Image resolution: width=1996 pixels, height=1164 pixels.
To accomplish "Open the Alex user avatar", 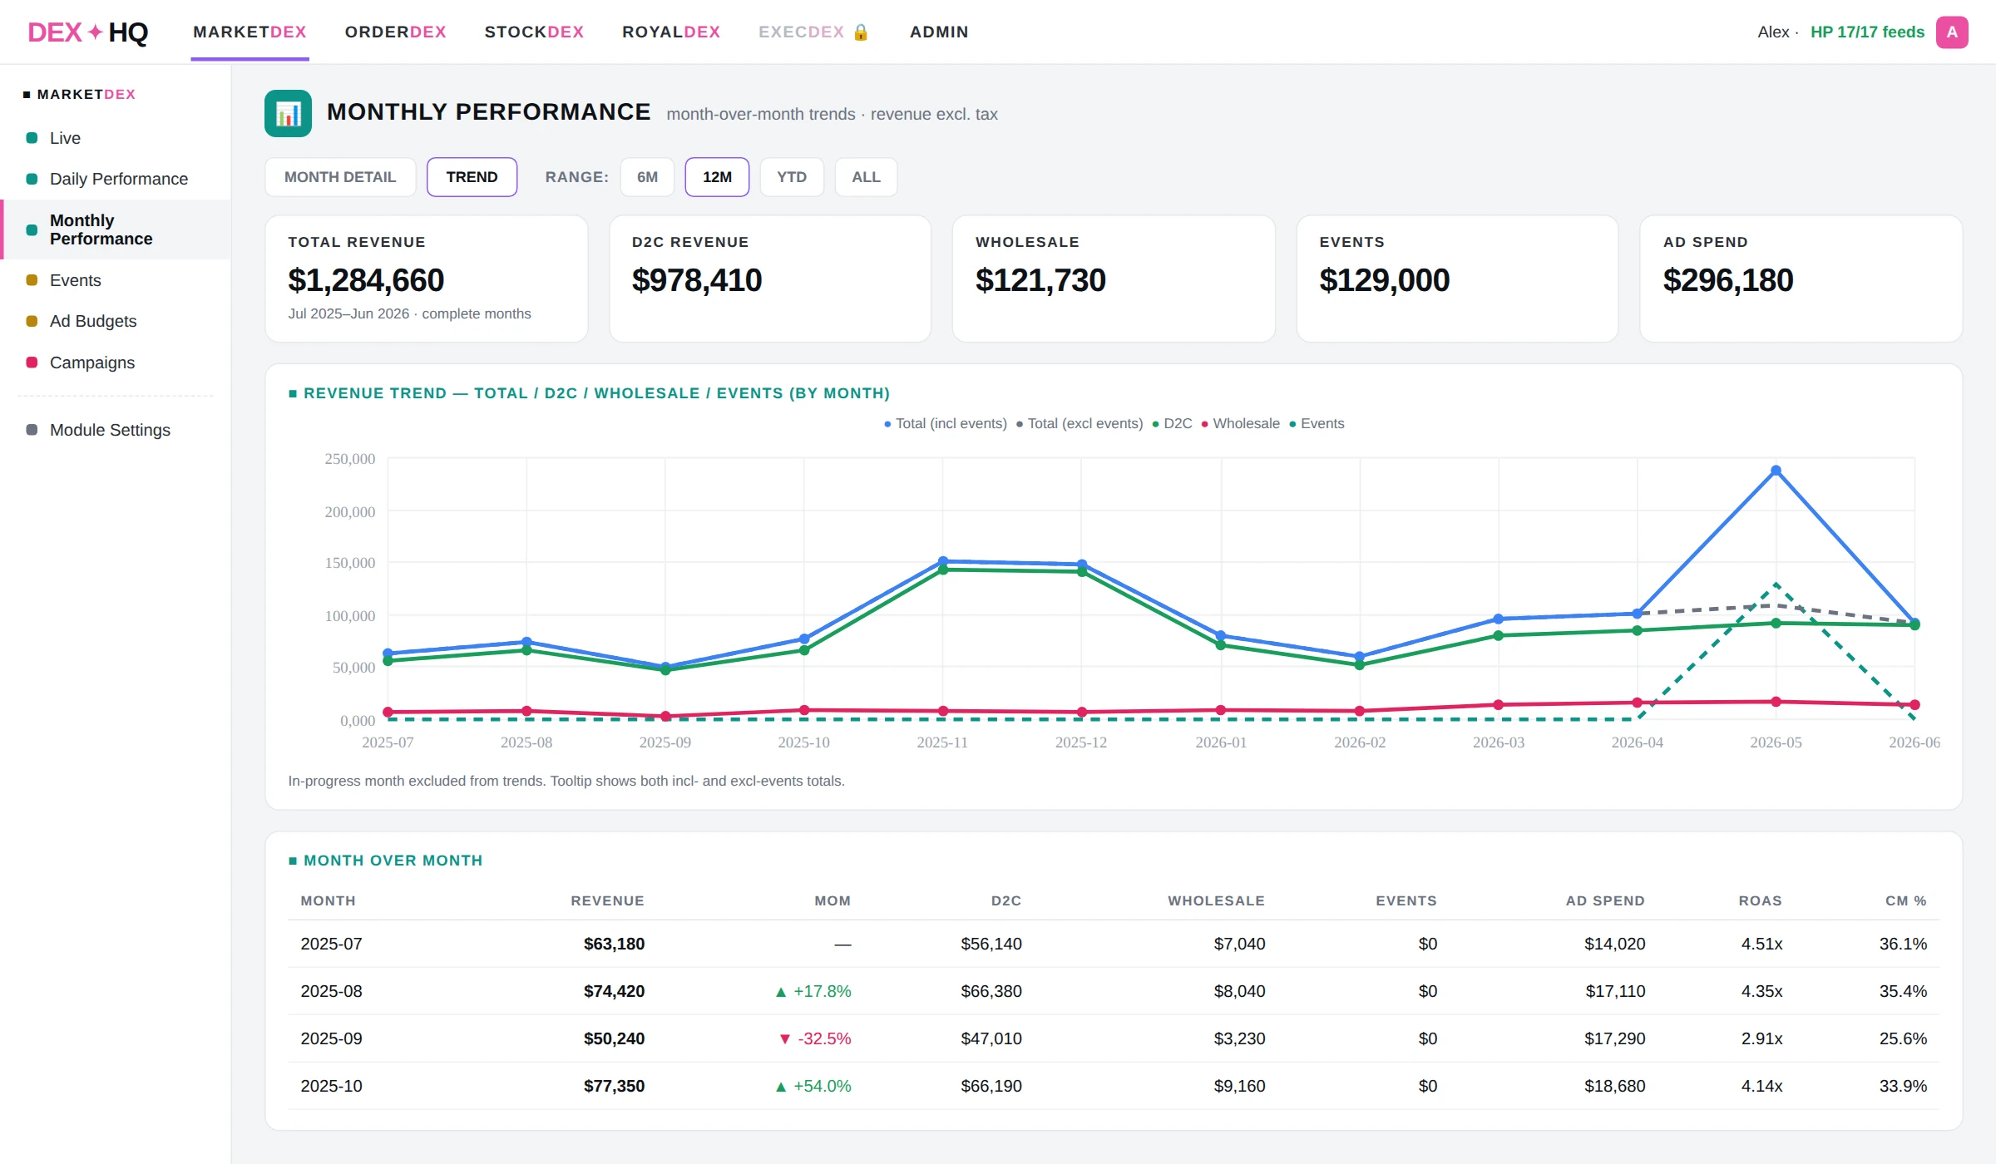I will click(1951, 32).
